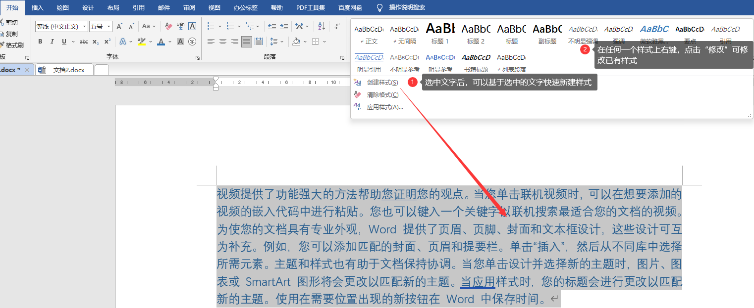The image size is (754, 308).
Task: Sort text with the A-Z sort icon
Action: tap(322, 27)
